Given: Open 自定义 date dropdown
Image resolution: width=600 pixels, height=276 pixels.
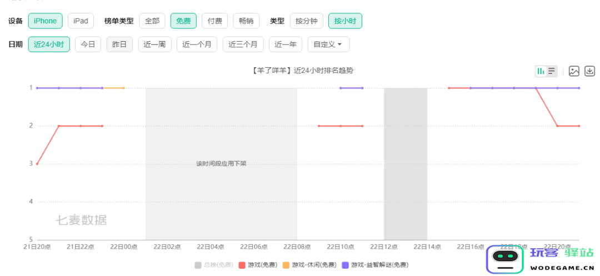Looking at the screenshot, I should click(x=328, y=44).
